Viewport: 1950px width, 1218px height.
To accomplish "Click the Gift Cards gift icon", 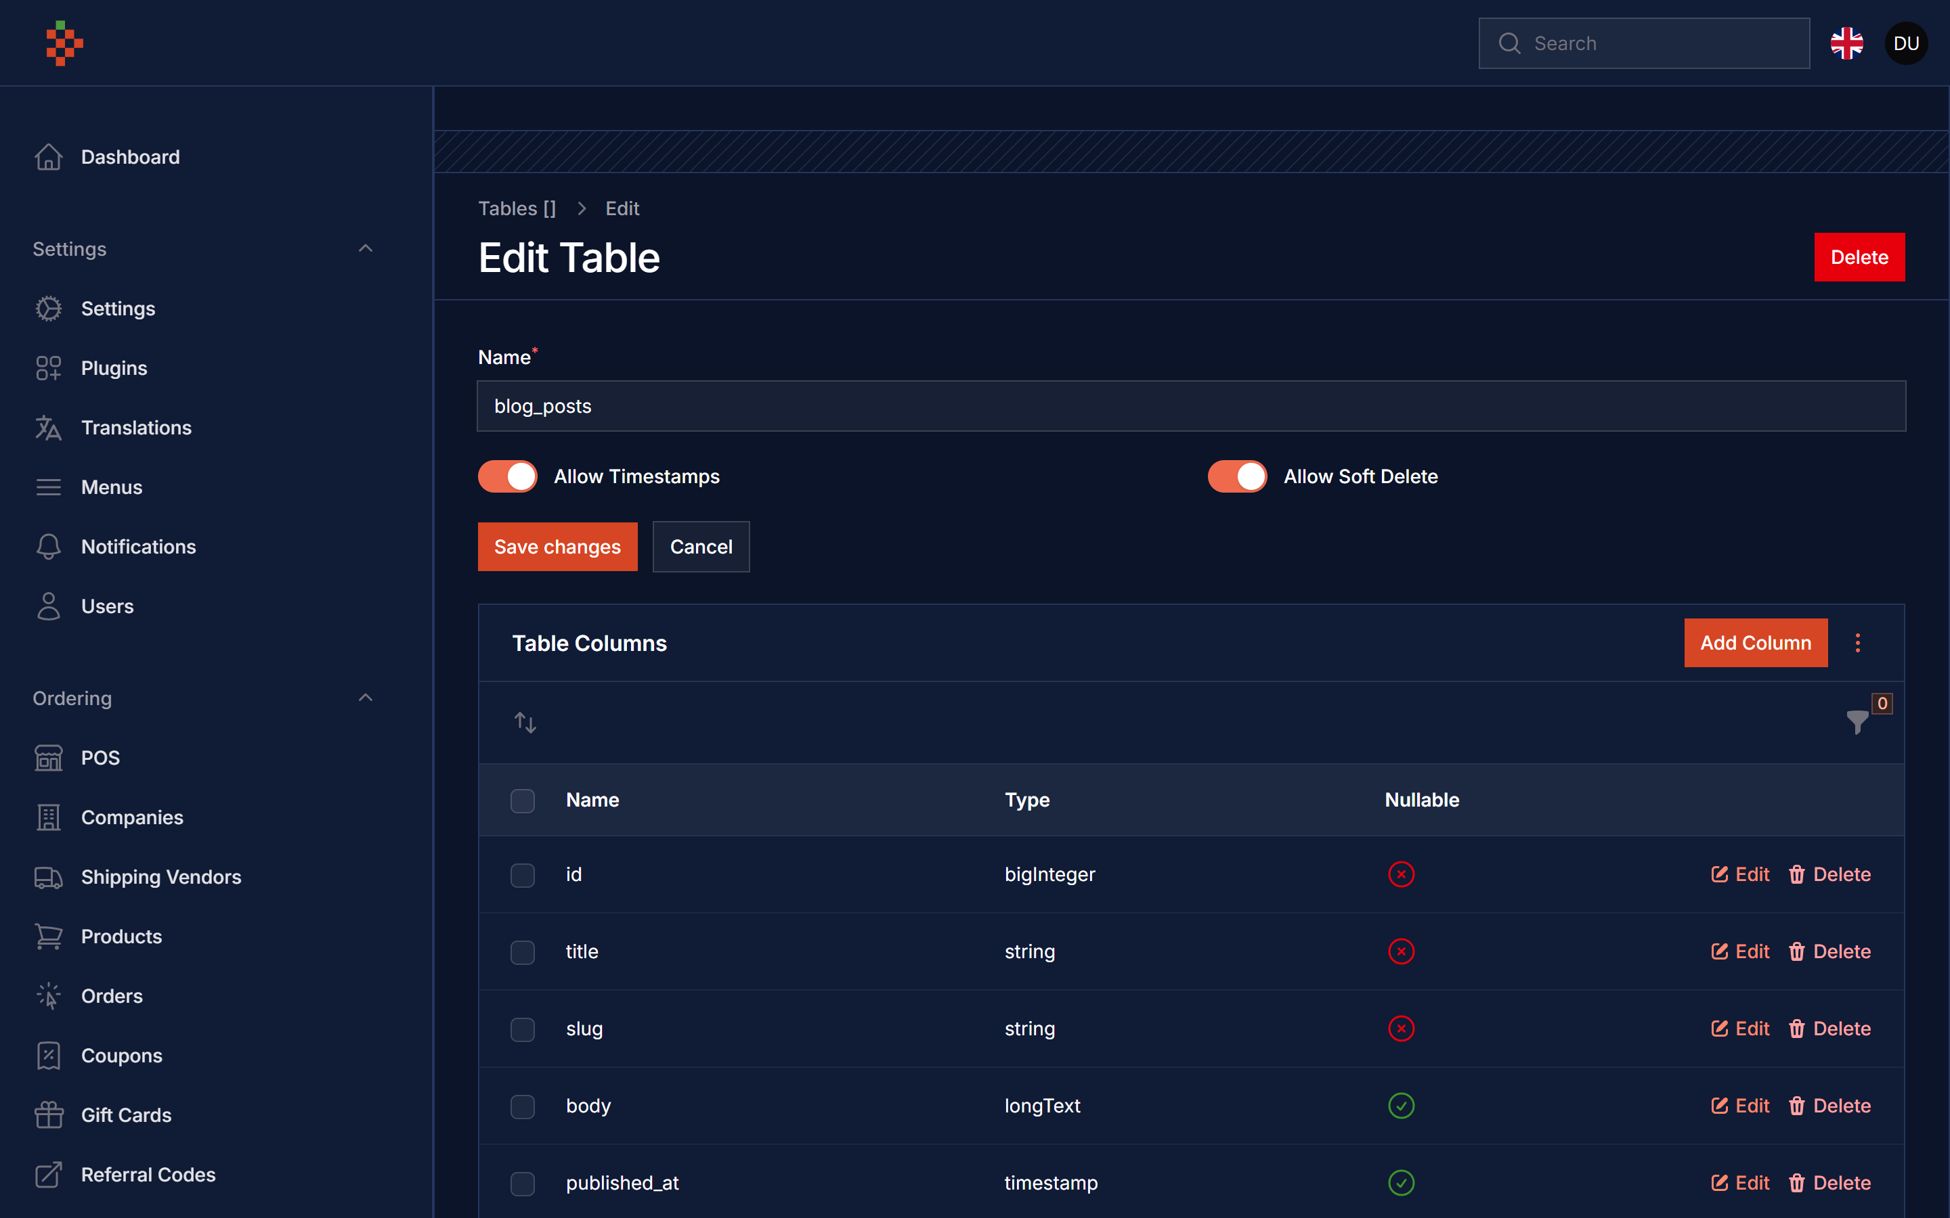I will pos(48,1116).
